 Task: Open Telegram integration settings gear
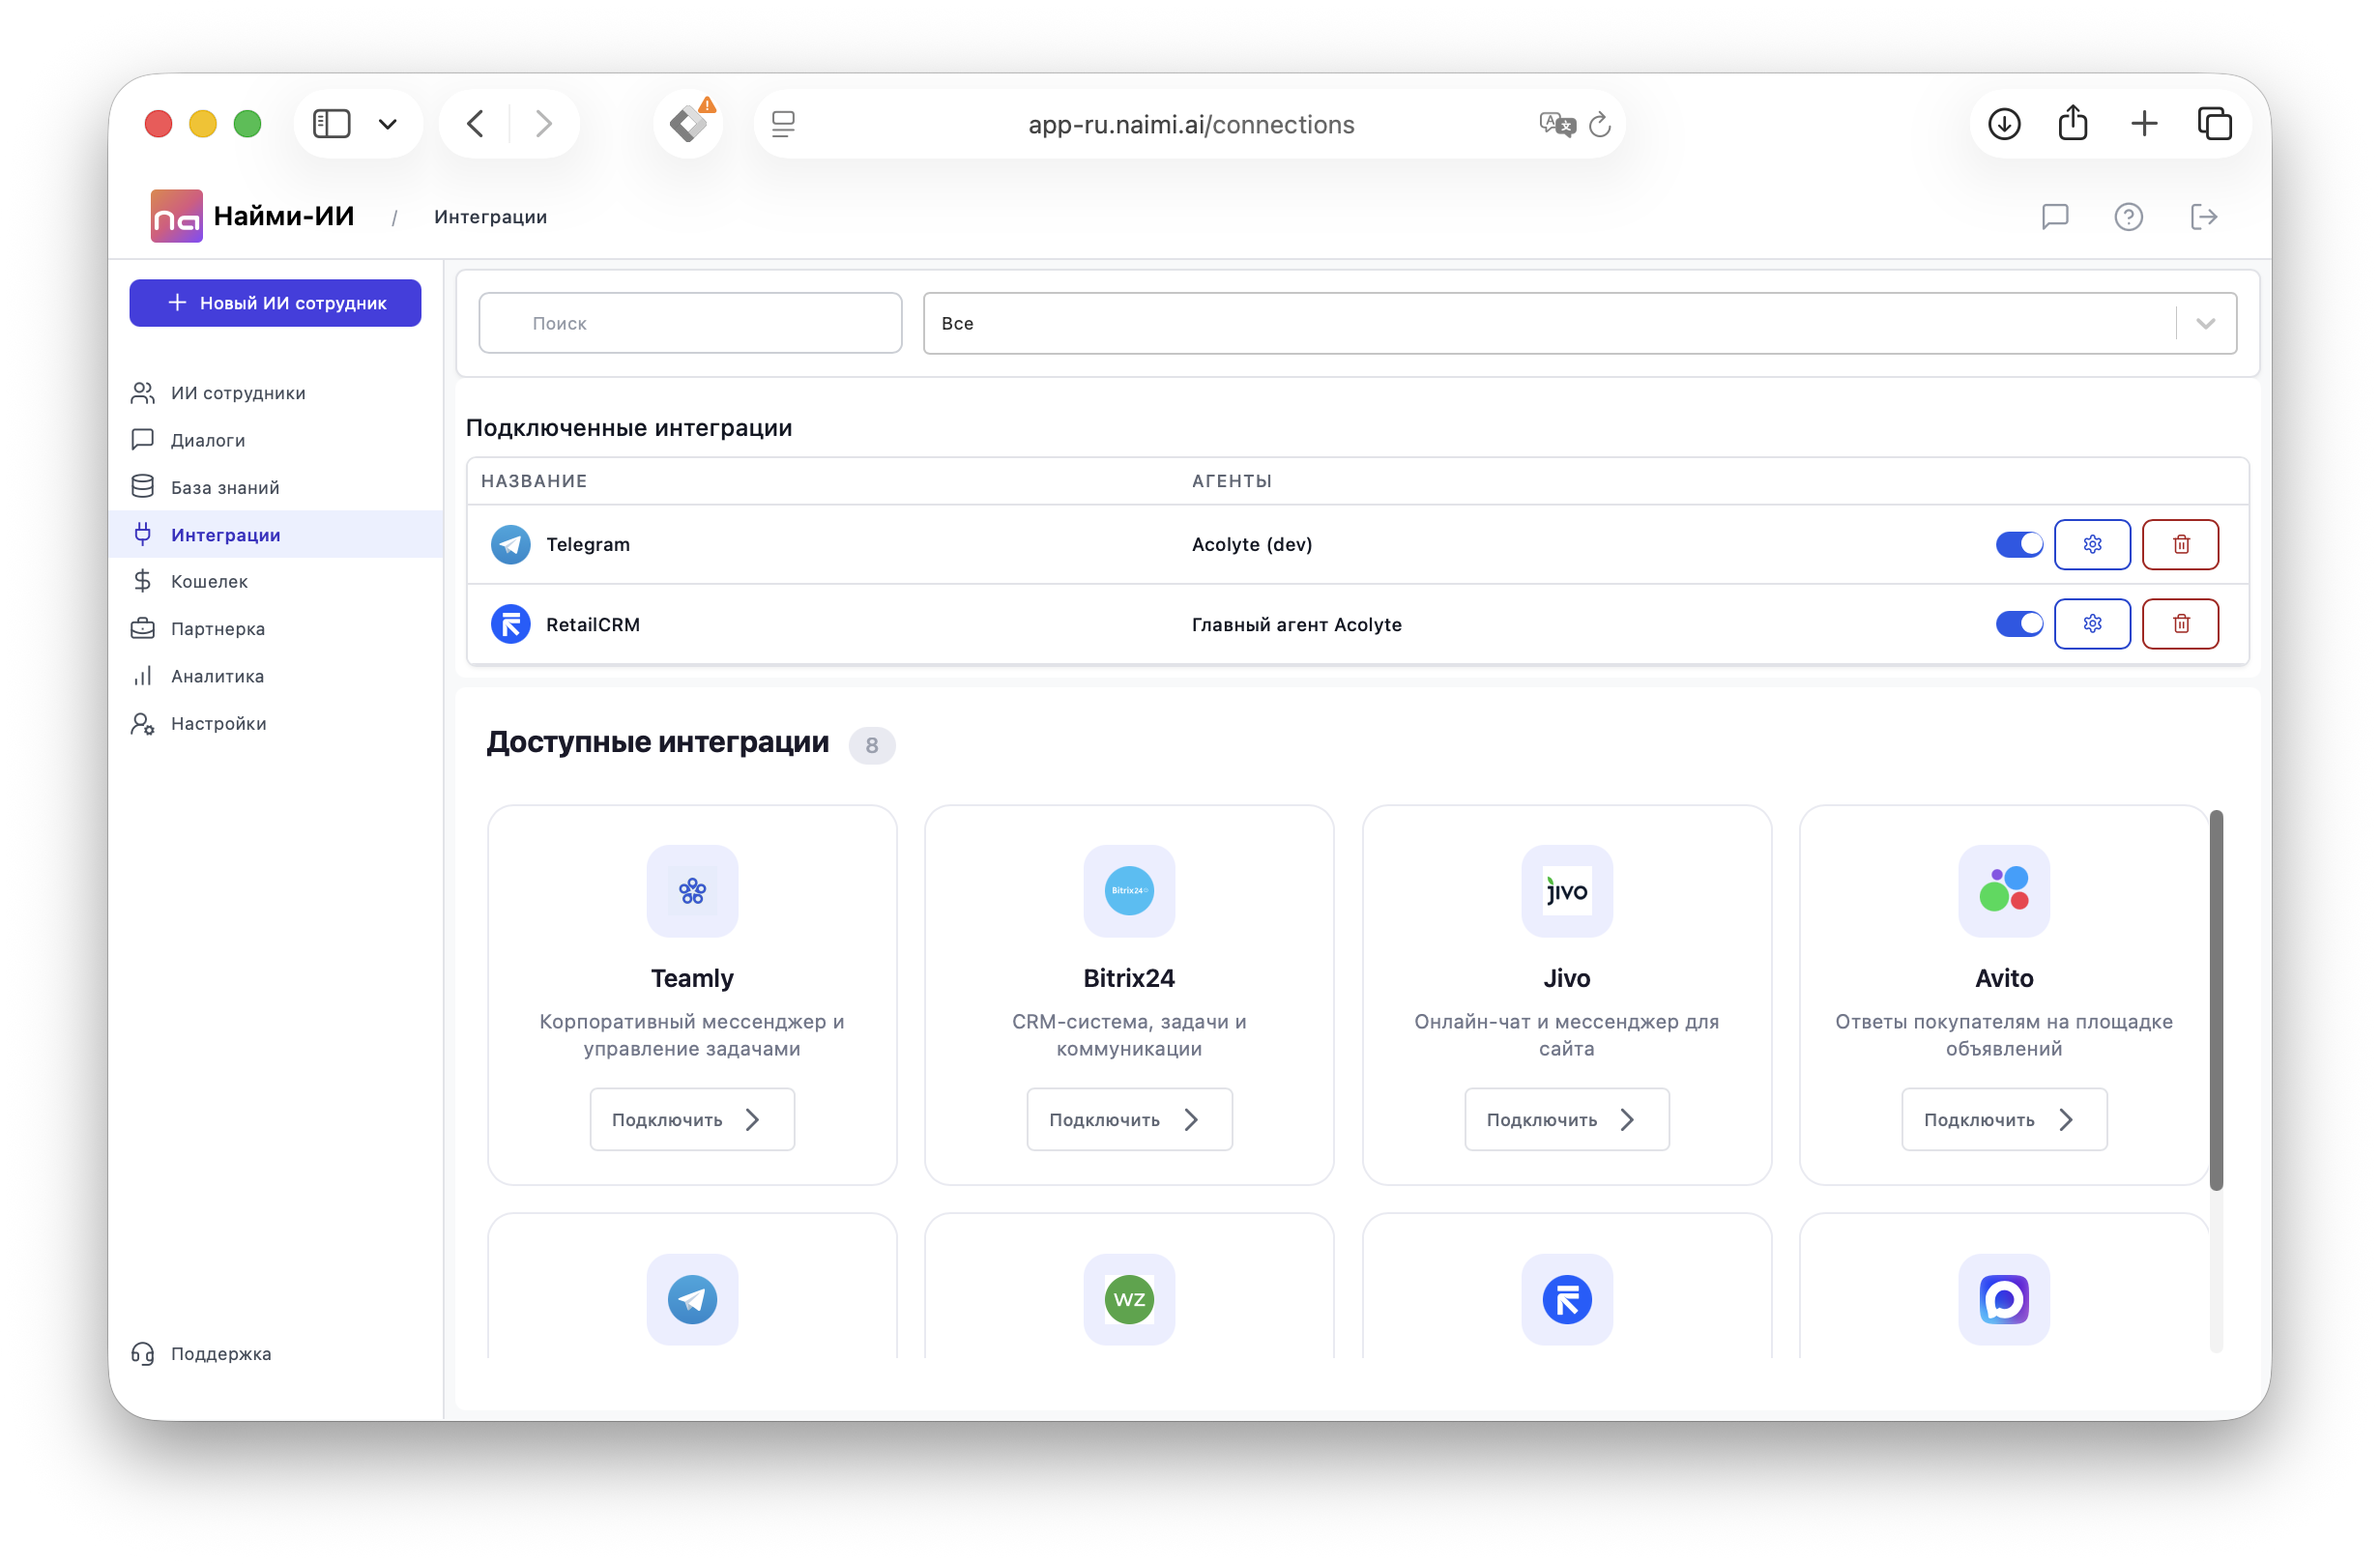pyautogui.click(x=2092, y=544)
